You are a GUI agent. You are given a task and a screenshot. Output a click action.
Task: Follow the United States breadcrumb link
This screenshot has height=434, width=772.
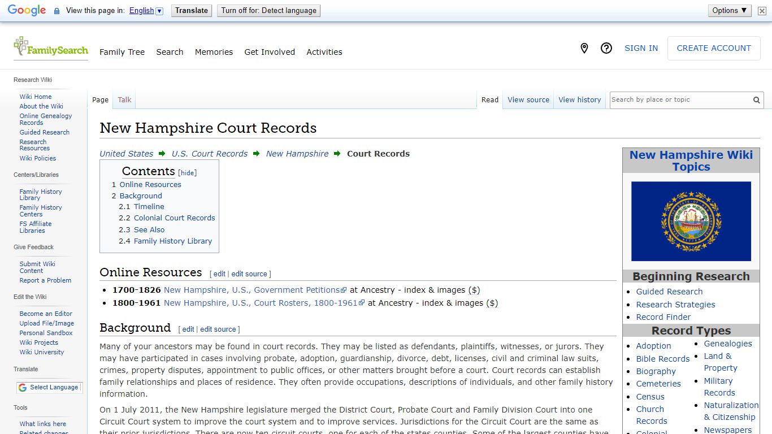[127, 154]
